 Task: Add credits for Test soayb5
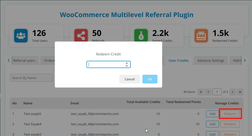coord(212,114)
